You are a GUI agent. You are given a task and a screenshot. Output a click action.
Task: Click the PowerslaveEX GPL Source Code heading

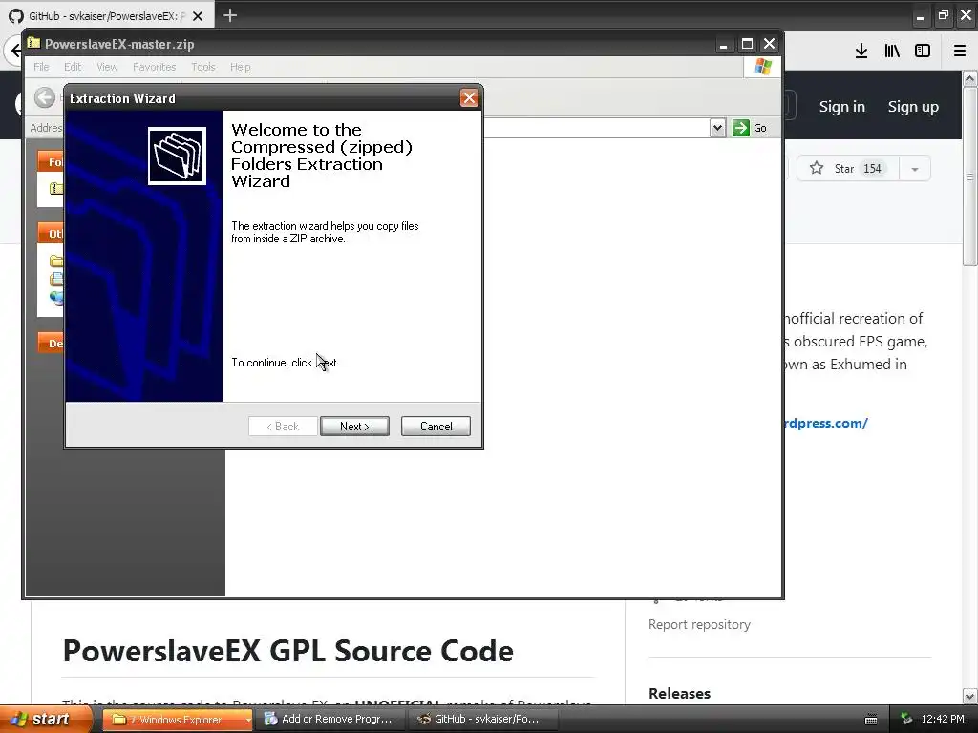(x=288, y=651)
